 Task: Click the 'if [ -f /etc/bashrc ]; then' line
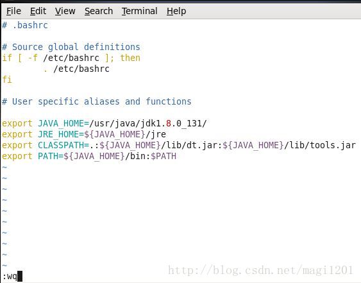(71, 58)
